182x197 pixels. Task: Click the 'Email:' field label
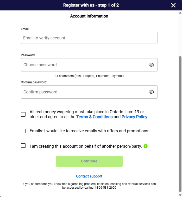25,29
